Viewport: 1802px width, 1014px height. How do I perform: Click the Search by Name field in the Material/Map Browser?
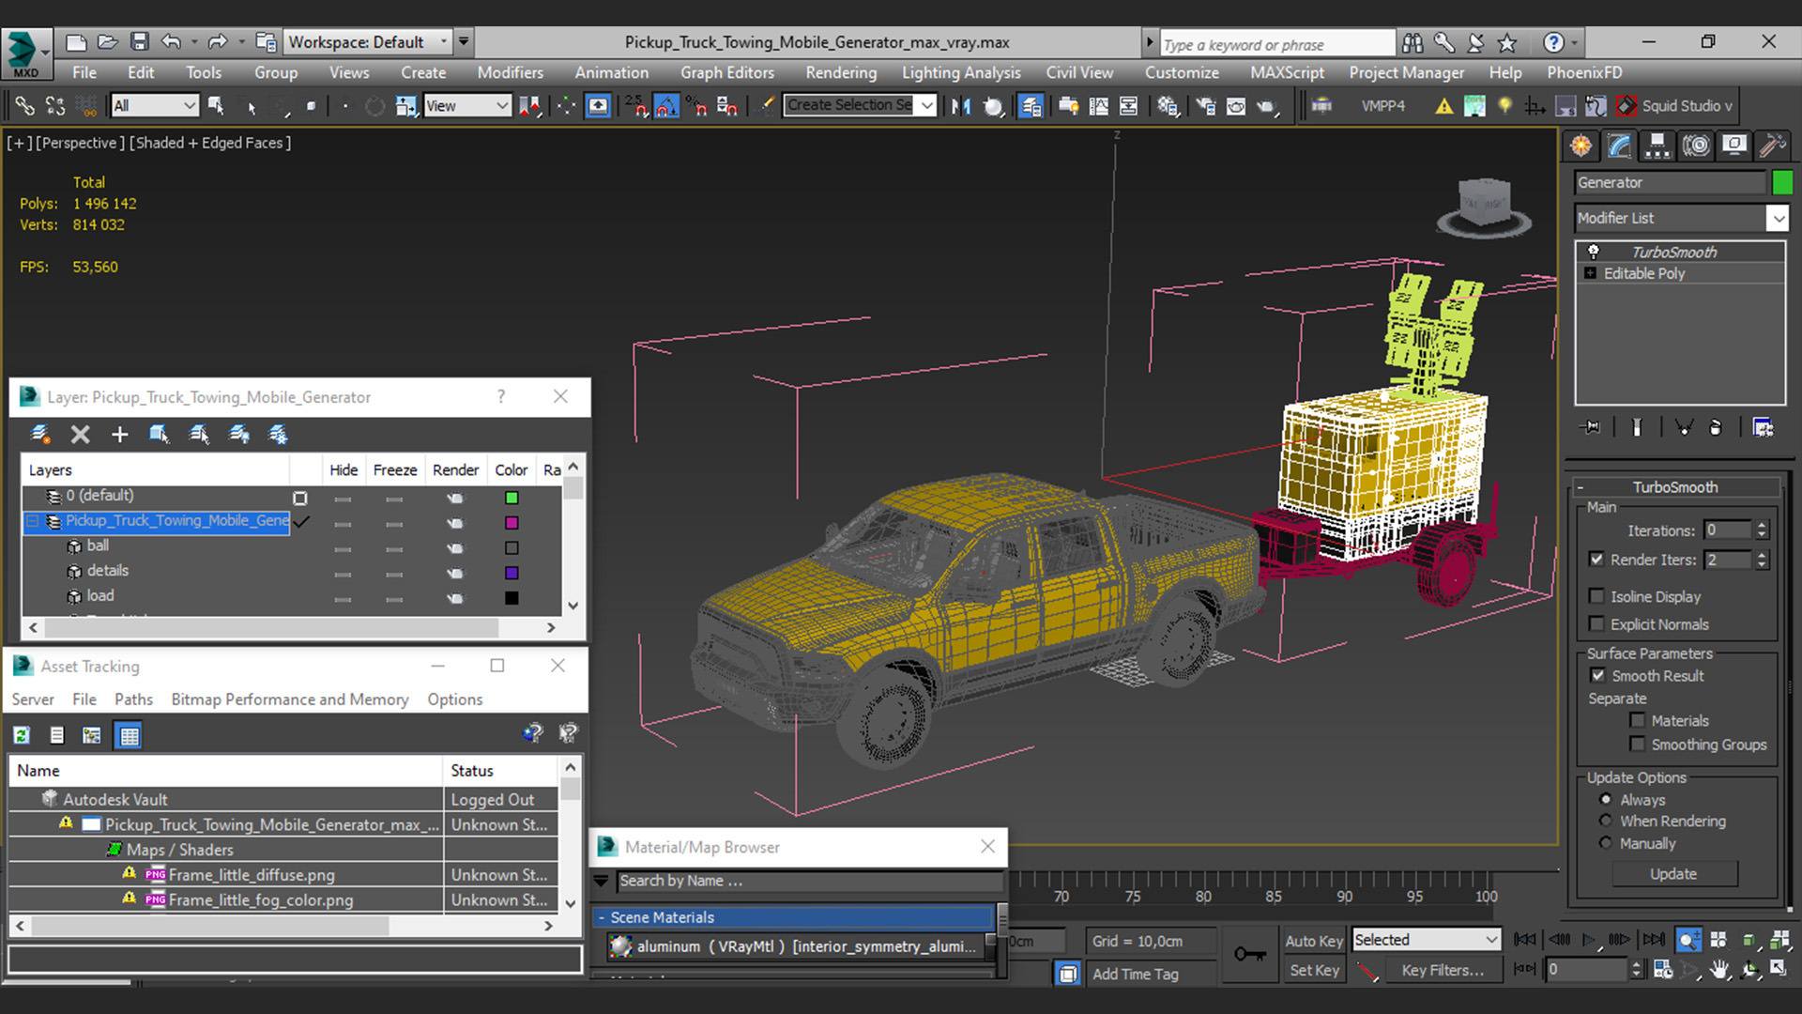point(809,881)
